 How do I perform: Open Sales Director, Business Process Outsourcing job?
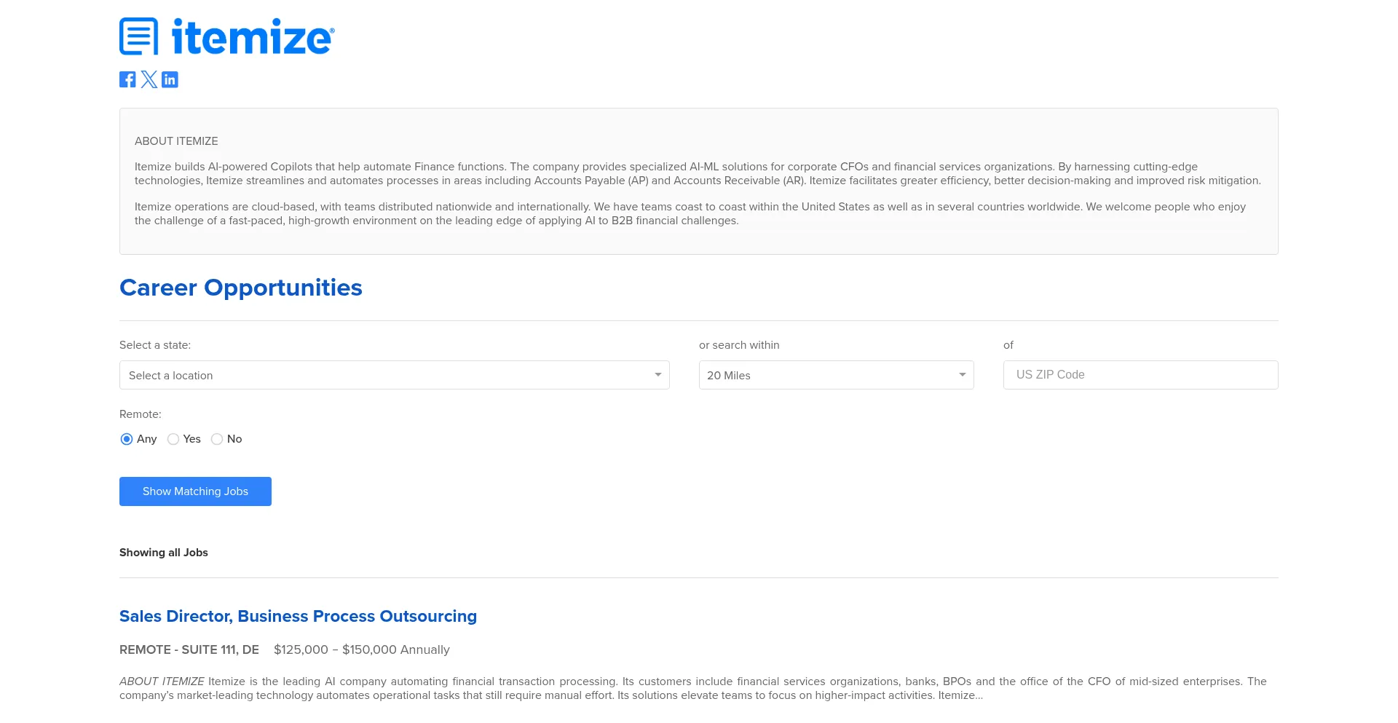(298, 616)
